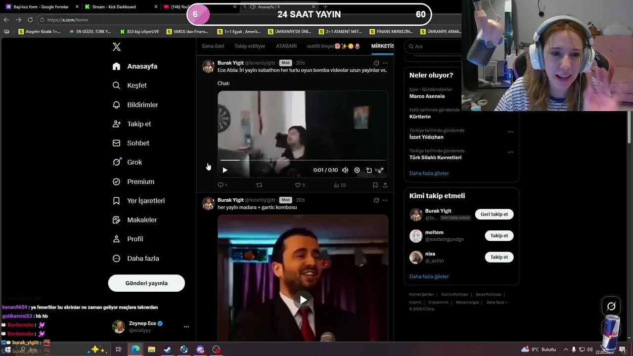This screenshot has height=356, width=633.
Task: Repost the first Burak Yigit post
Action: click(x=259, y=185)
